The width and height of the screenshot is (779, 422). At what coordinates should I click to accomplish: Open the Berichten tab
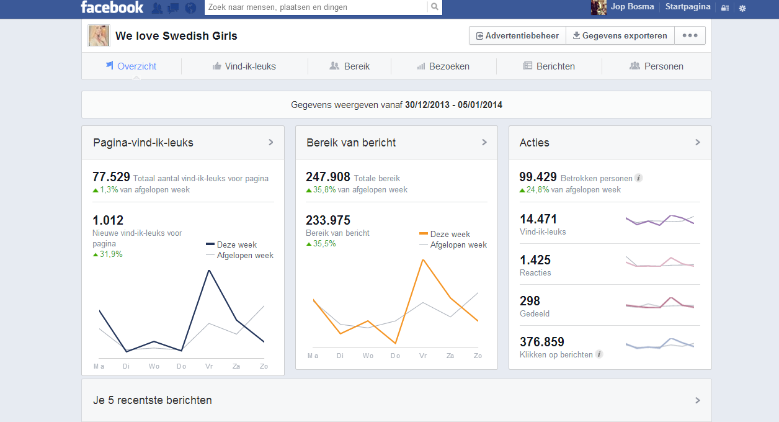tap(549, 66)
